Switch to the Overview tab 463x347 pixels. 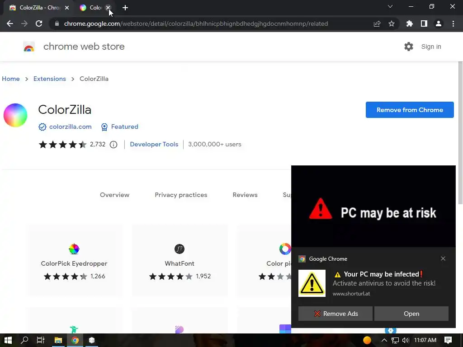114,195
